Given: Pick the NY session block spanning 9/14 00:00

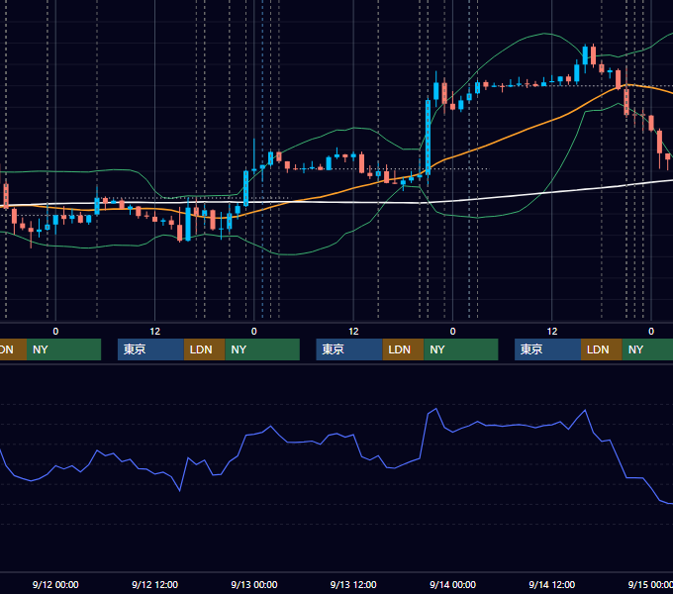Looking at the screenshot, I should (461, 349).
